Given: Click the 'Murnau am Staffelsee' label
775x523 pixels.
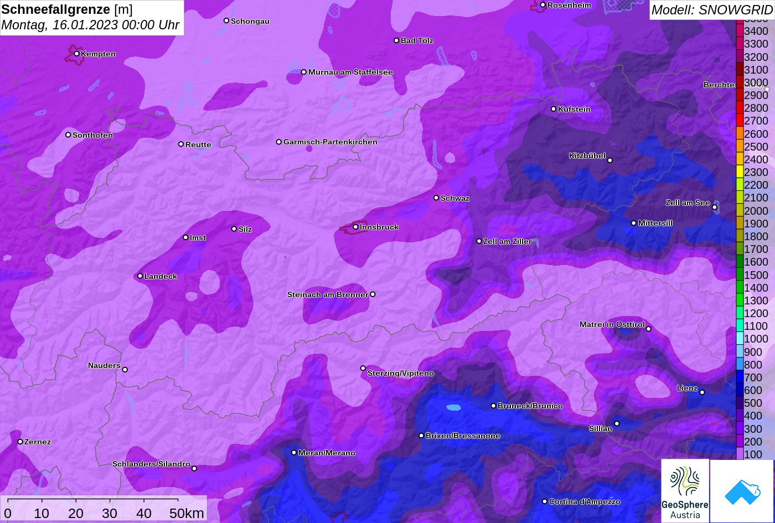Looking at the screenshot, I should [x=350, y=72].
